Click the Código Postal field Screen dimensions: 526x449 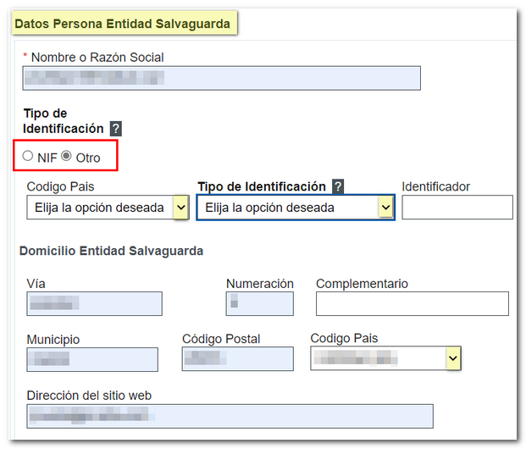[x=237, y=359]
